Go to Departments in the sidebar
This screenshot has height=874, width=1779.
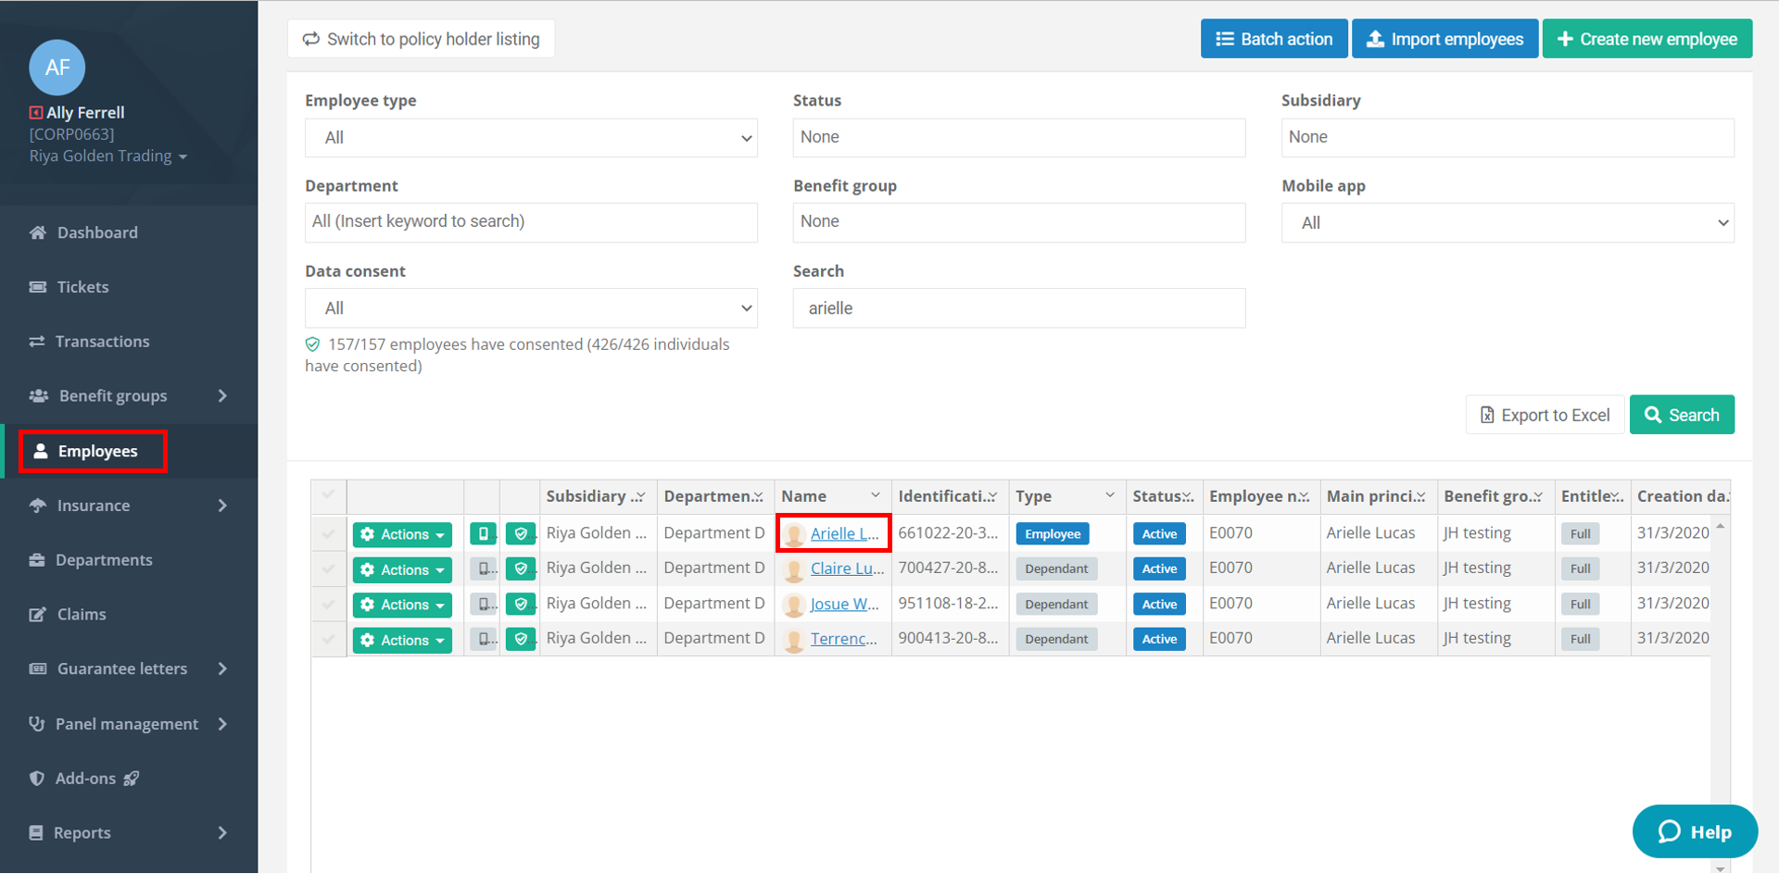point(104,560)
